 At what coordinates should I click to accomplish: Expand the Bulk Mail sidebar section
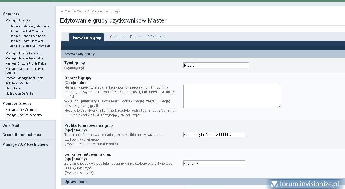click(x=11, y=125)
